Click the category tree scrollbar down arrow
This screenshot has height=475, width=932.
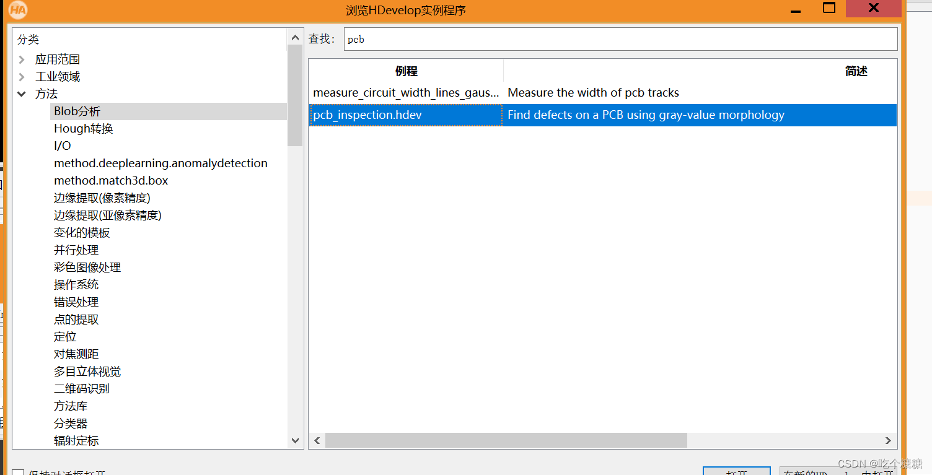pos(295,440)
